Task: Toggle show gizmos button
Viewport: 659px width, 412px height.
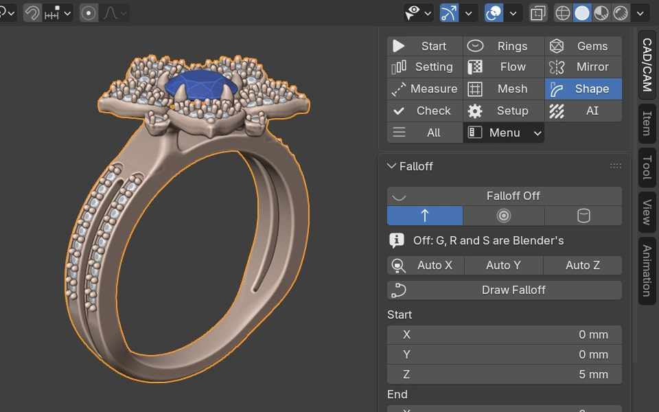Action: pos(449,13)
